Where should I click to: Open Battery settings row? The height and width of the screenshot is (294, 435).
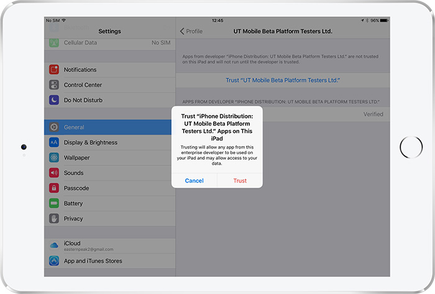(109, 204)
